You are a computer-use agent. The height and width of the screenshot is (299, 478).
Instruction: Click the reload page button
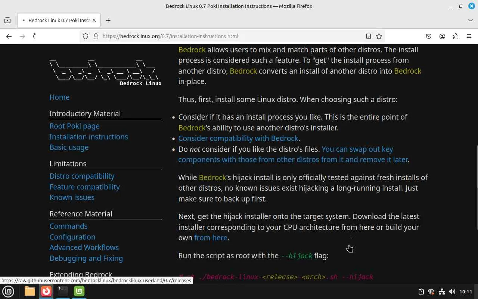pyautogui.click(x=34, y=36)
